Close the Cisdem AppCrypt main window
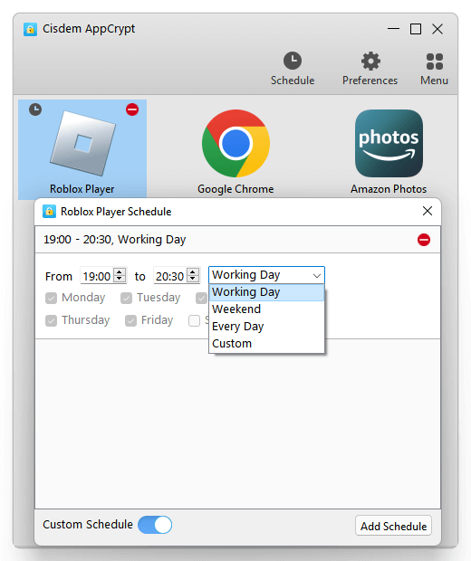 click(x=437, y=29)
